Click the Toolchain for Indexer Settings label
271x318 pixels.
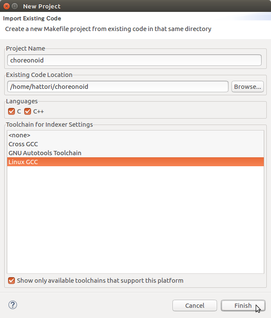49,125
